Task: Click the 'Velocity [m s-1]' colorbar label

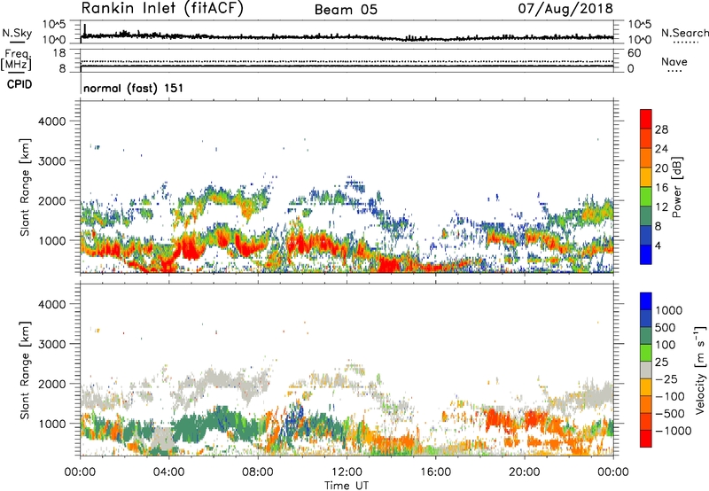Action: [x=700, y=370]
